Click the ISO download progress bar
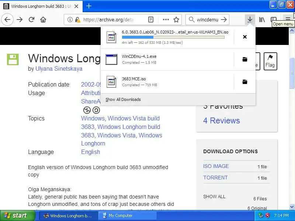 click(173, 37)
